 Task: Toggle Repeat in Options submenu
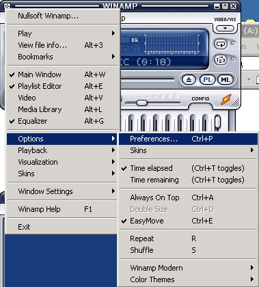[188, 238]
